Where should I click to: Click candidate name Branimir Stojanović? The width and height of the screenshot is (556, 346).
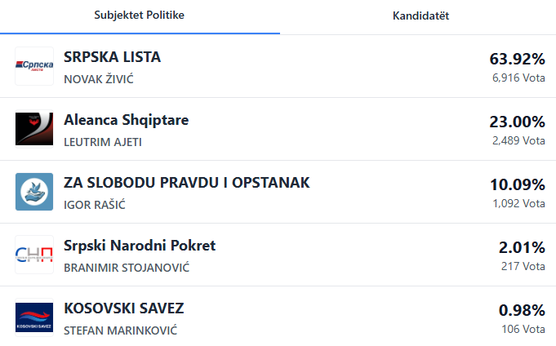[x=127, y=268]
